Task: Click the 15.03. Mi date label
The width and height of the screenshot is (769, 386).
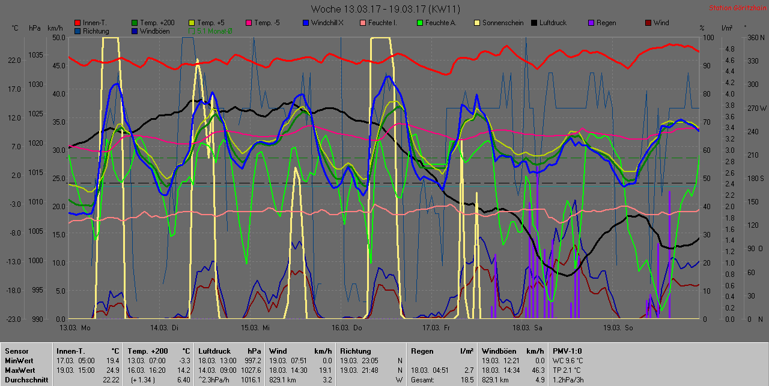Action: (255, 328)
